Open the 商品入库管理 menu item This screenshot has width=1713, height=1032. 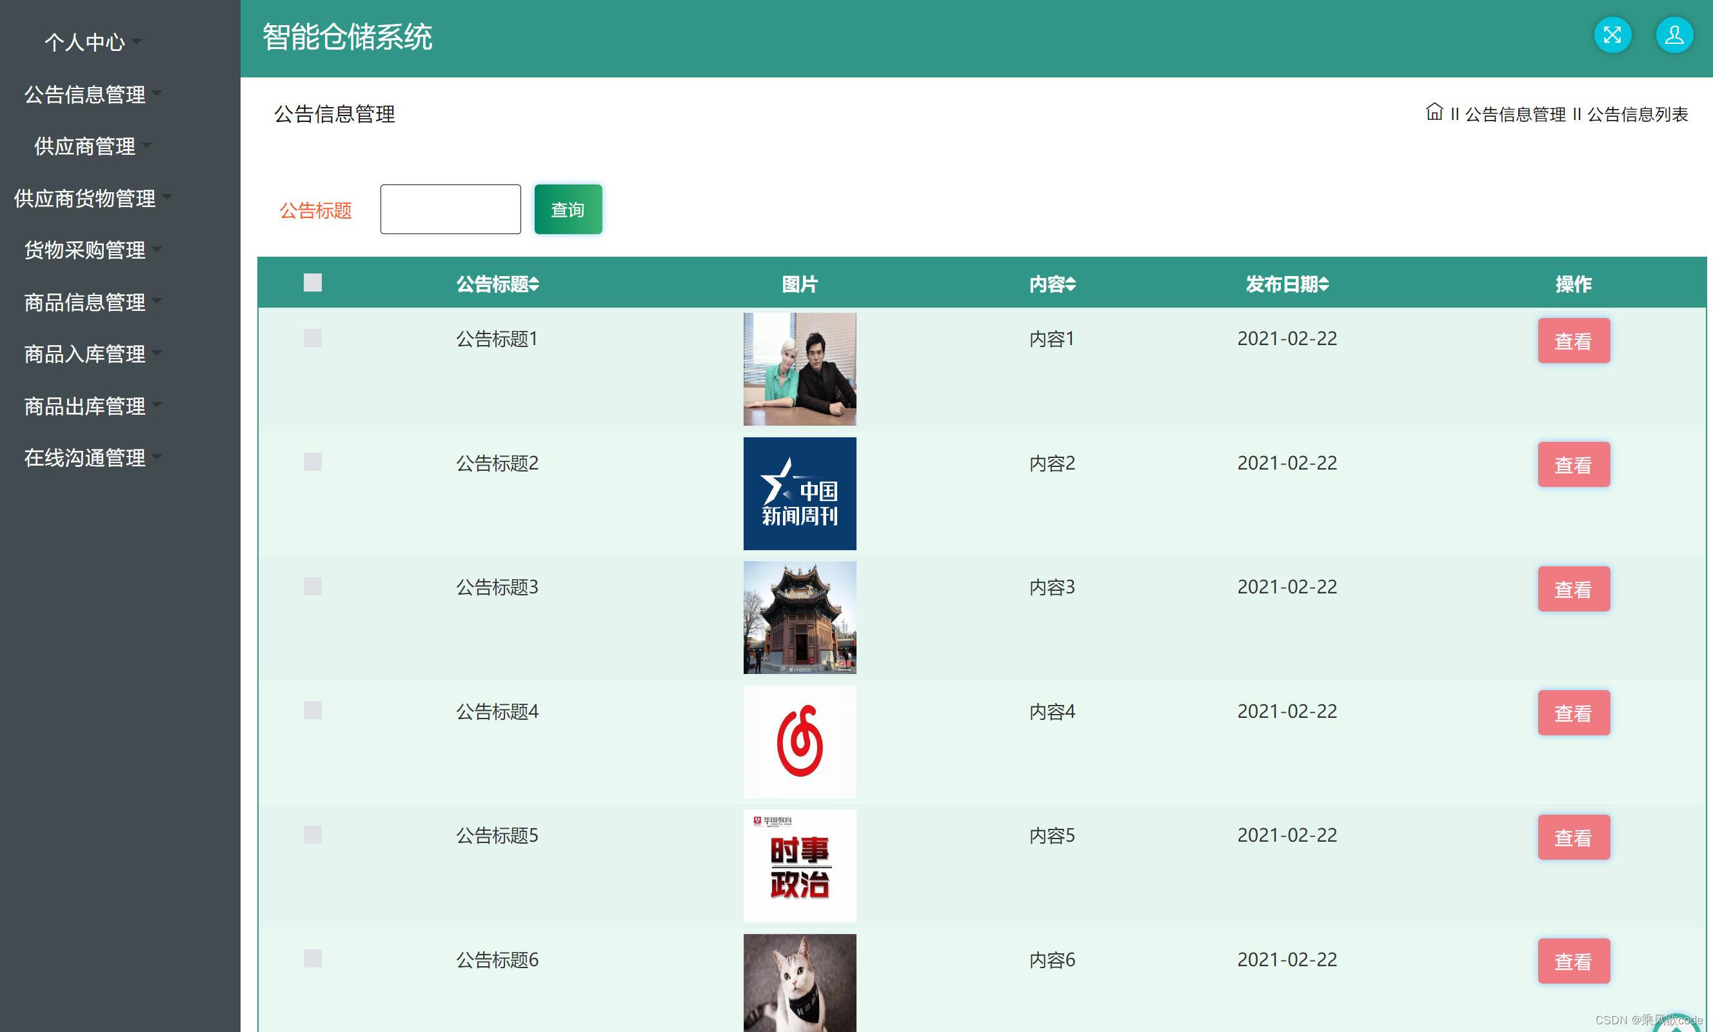coord(85,354)
